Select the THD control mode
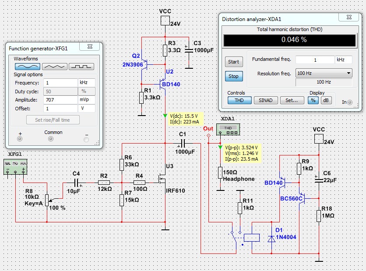This screenshot has height=271, width=366. click(239, 100)
